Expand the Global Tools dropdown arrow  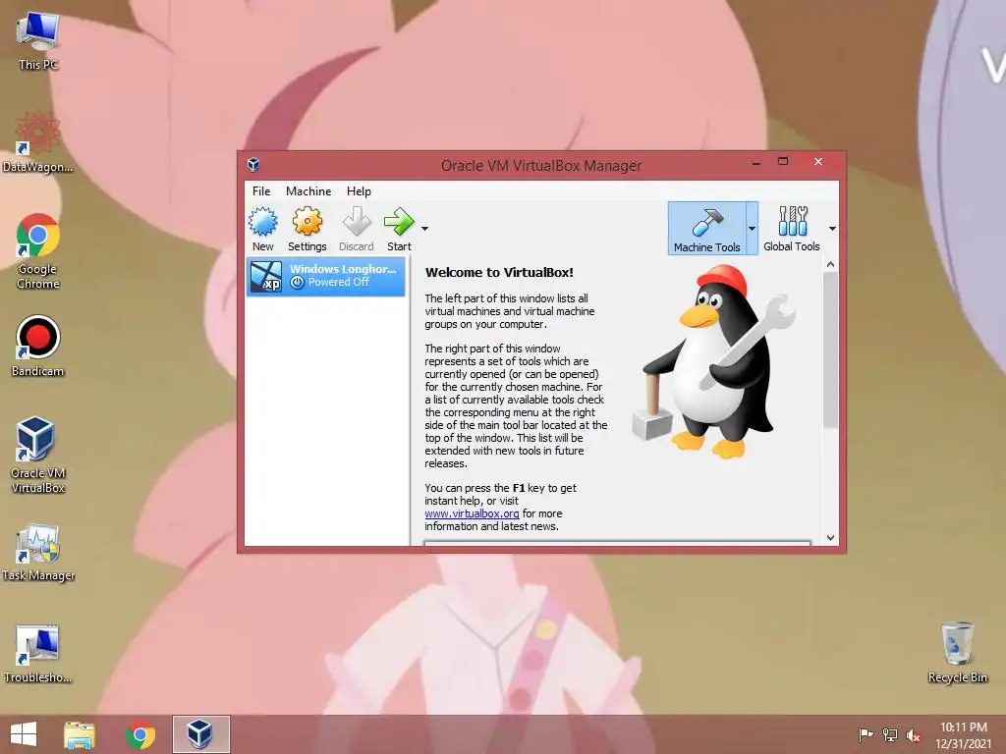(x=832, y=229)
